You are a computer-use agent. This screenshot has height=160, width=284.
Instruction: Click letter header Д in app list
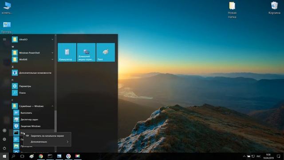[13, 67]
